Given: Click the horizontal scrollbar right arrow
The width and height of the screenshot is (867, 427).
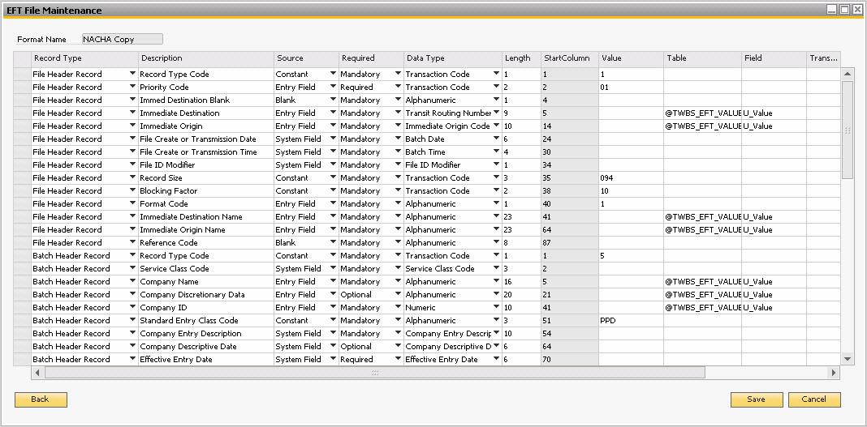Looking at the screenshot, I should pyautogui.click(x=834, y=373).
